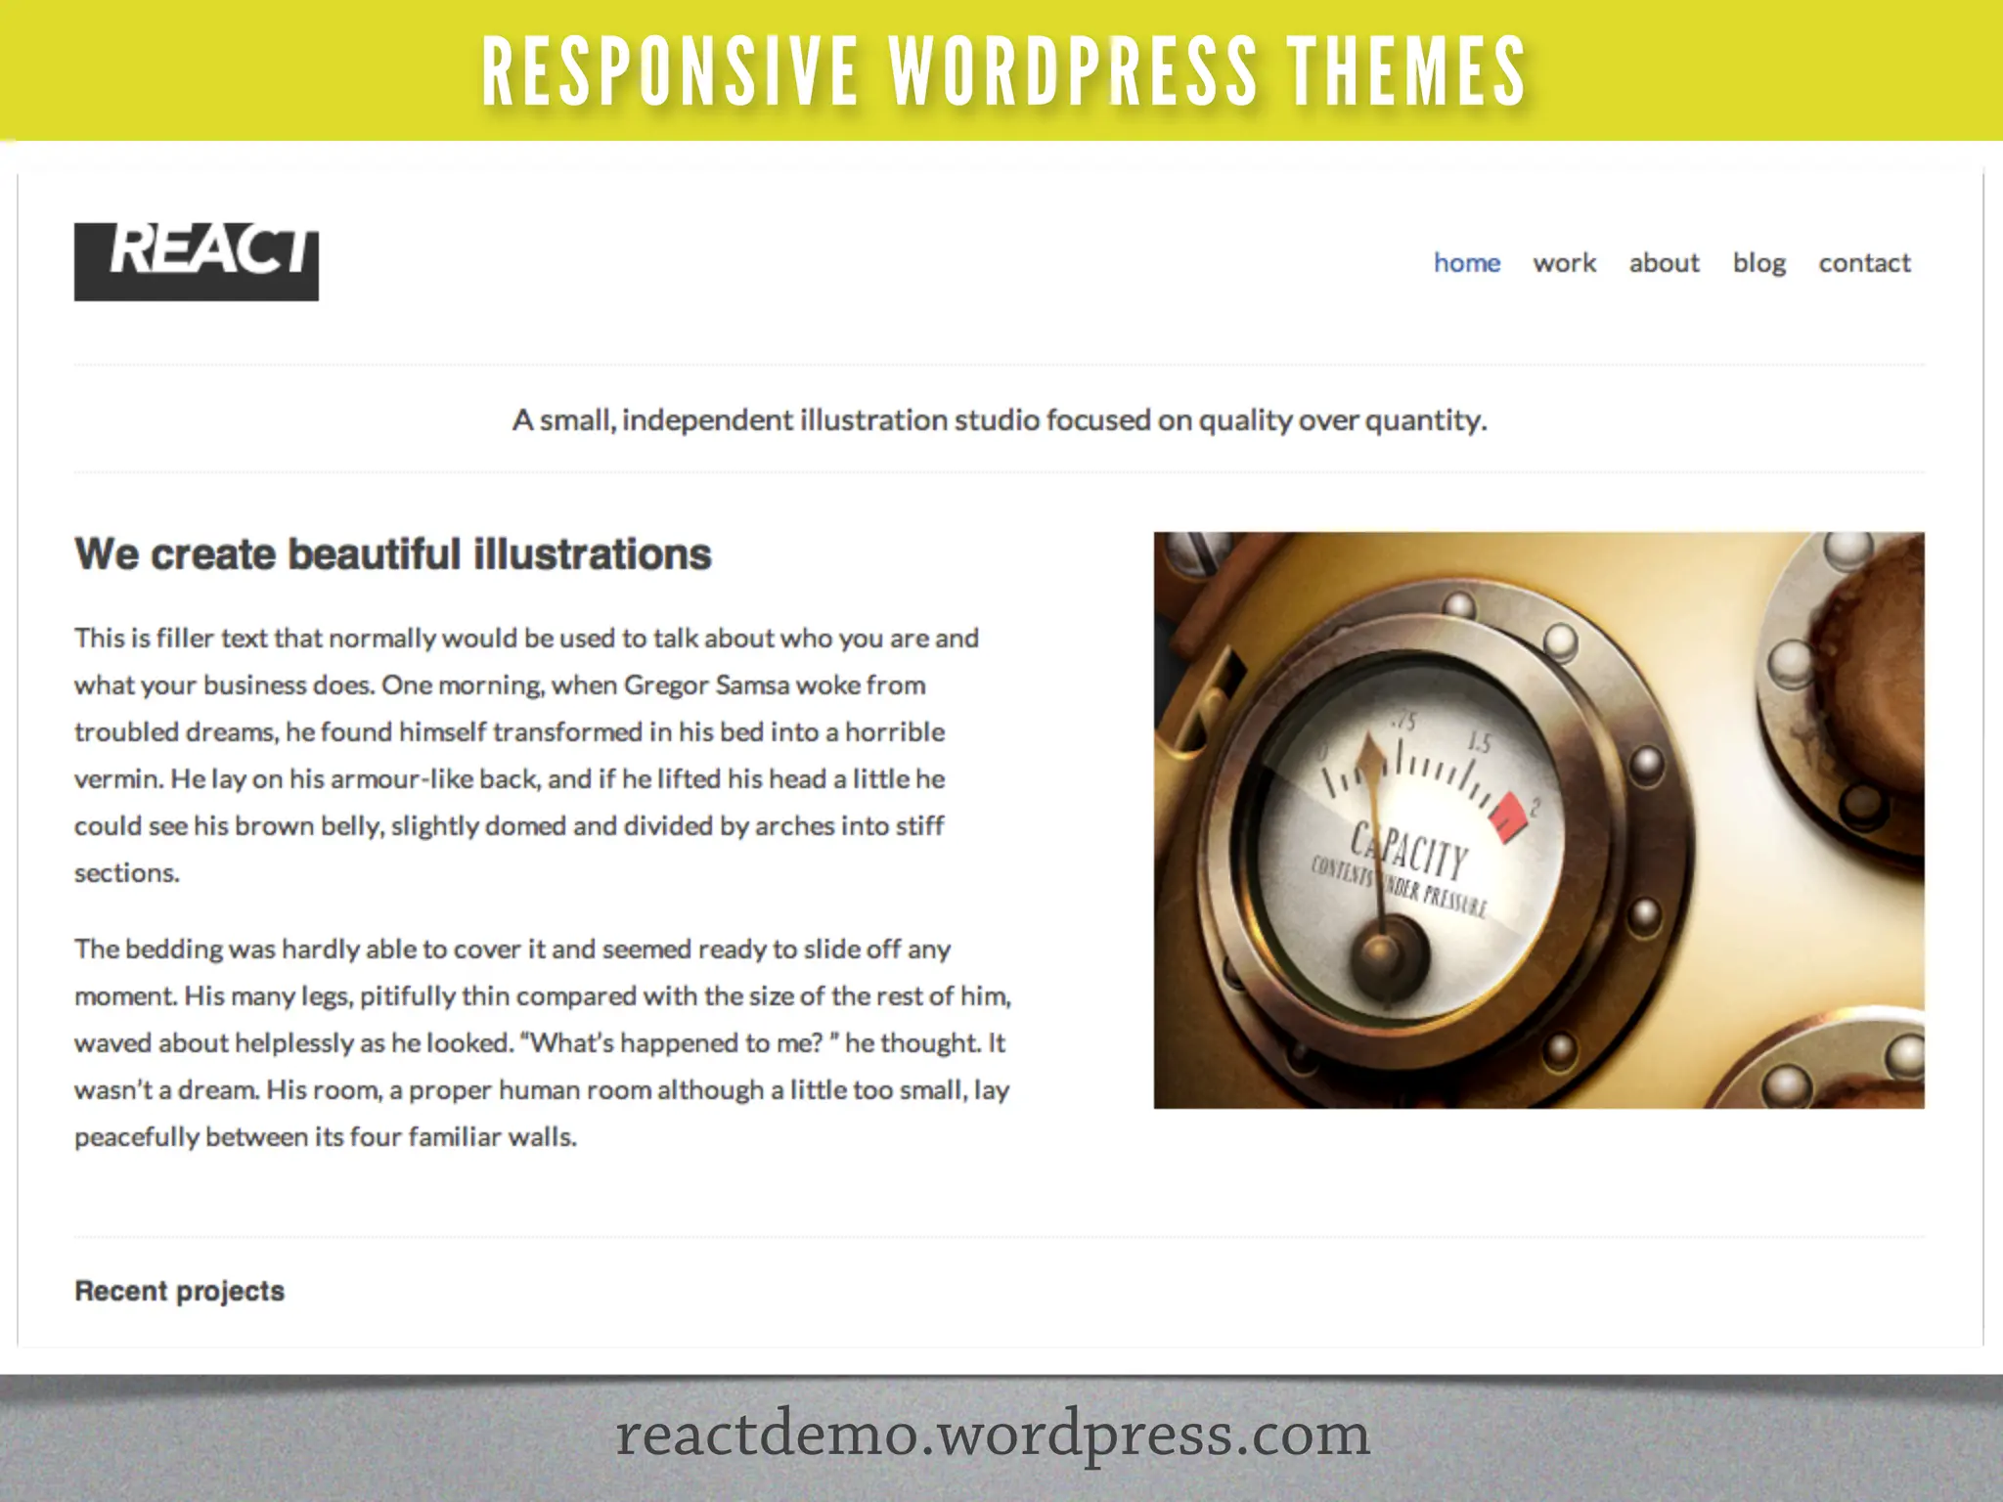Screen dimensions: 2003x1502
Task: Open the home menu item
Action: click(x=1467, y=263)
